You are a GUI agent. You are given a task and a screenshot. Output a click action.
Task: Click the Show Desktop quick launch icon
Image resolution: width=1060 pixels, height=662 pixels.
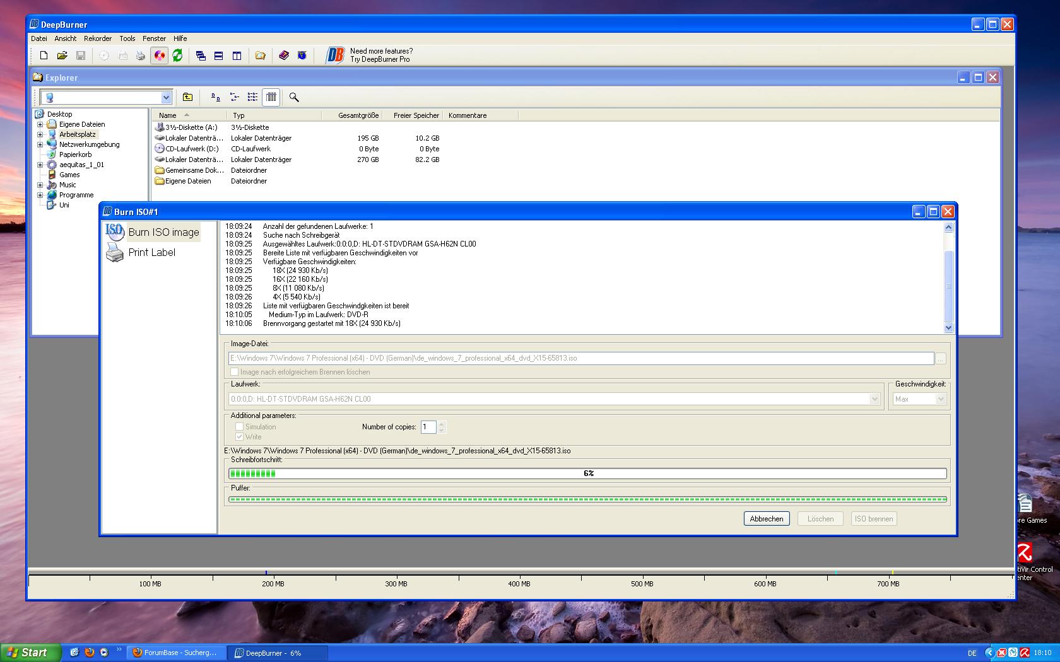point(74,653)
